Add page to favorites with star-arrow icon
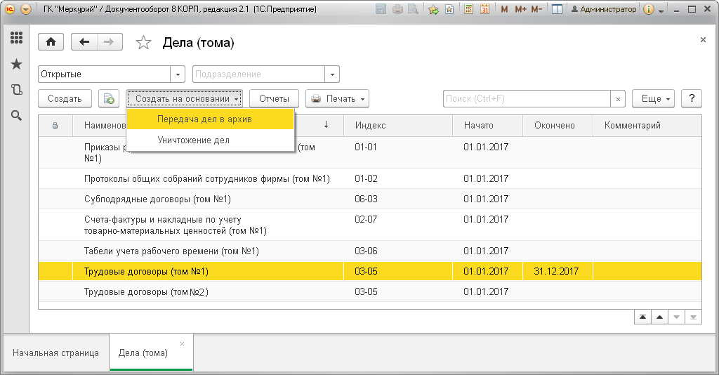This screenshot has width=719, height=375. coord(433,9)
